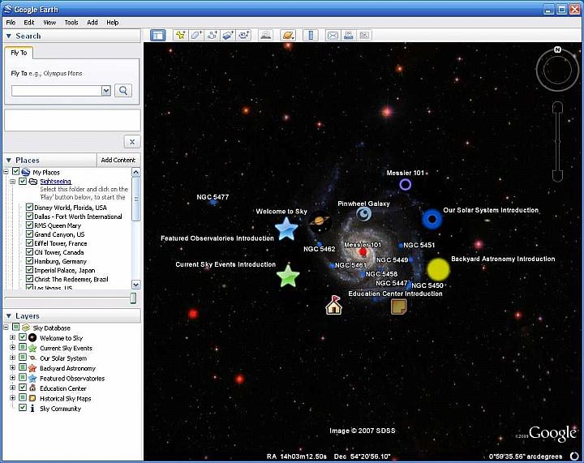Select Backyard Astronomy layer row
This screenshot has width=584, height=463.
coord(68,368)
